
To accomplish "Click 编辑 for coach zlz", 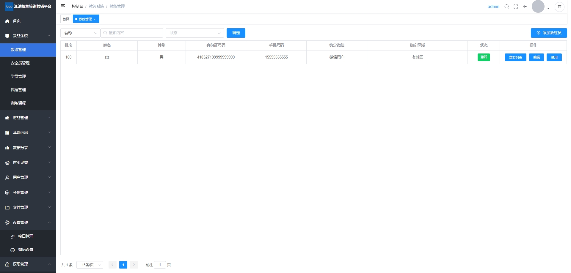I will [x=537, y=57].
